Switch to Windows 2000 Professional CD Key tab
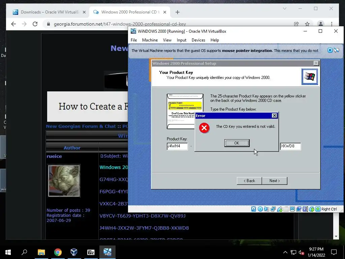This screenshot has height=259, width=345. pyautogui.click(x=130, y=12)
